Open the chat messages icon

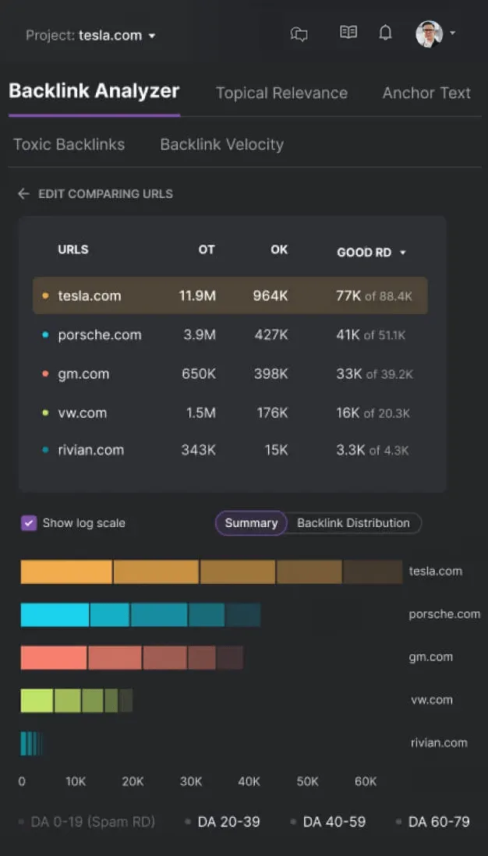tap(299, 34)
